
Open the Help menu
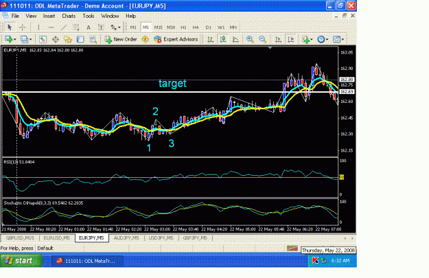131,16
